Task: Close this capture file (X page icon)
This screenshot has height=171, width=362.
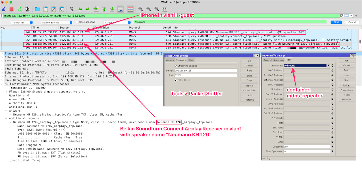Action: coord(53,9)
